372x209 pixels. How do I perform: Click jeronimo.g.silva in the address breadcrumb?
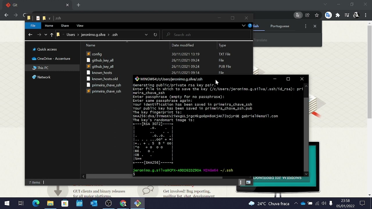[93, 35]
